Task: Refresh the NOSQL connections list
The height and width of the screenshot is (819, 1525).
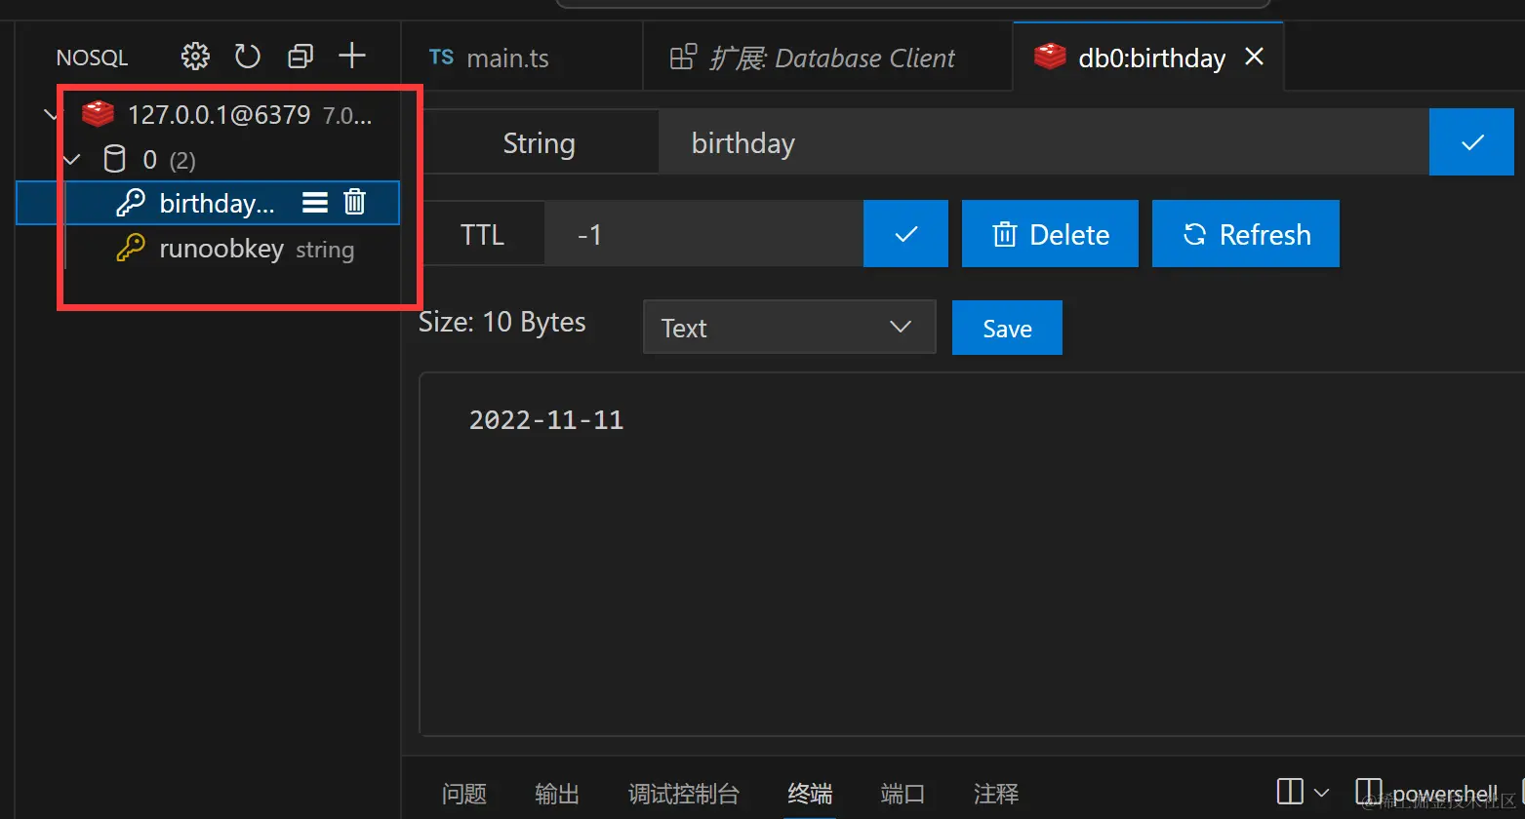Action: pyautogui.click(x=248, y=57)
